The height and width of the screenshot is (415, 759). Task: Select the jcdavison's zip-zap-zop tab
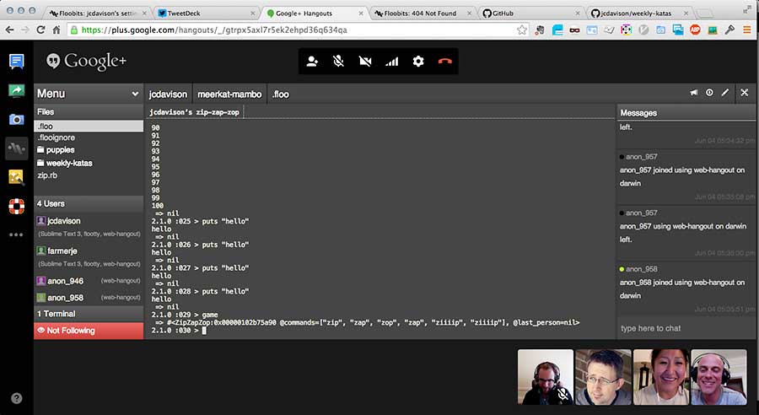coord(194,112)
